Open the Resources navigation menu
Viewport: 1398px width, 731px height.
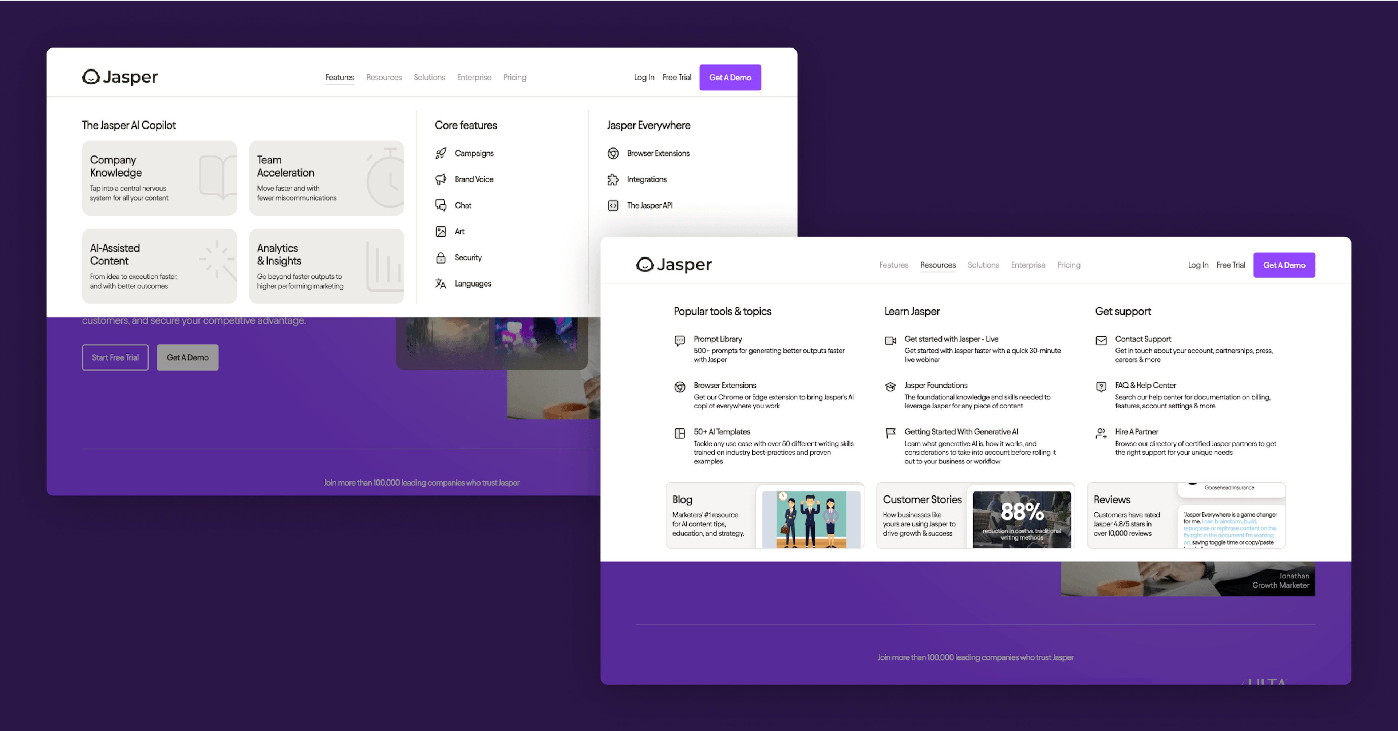point(937,265)
